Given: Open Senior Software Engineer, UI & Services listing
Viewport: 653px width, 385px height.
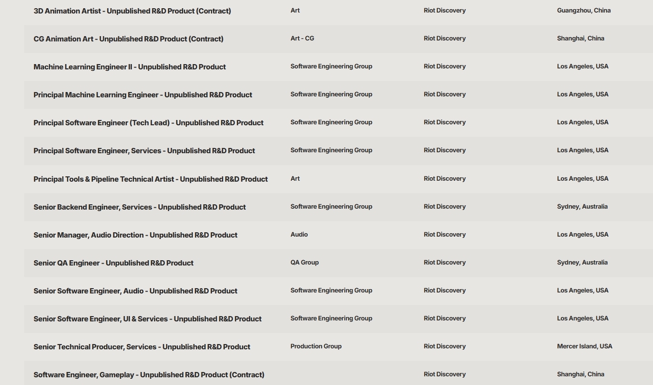Looking at the screenshot, I should pos(147,319).
